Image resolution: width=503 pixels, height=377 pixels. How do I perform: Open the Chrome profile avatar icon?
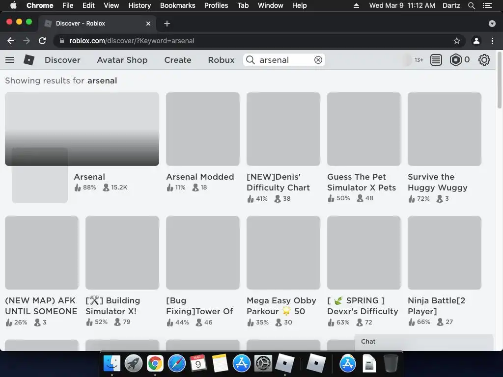(476, 41)
